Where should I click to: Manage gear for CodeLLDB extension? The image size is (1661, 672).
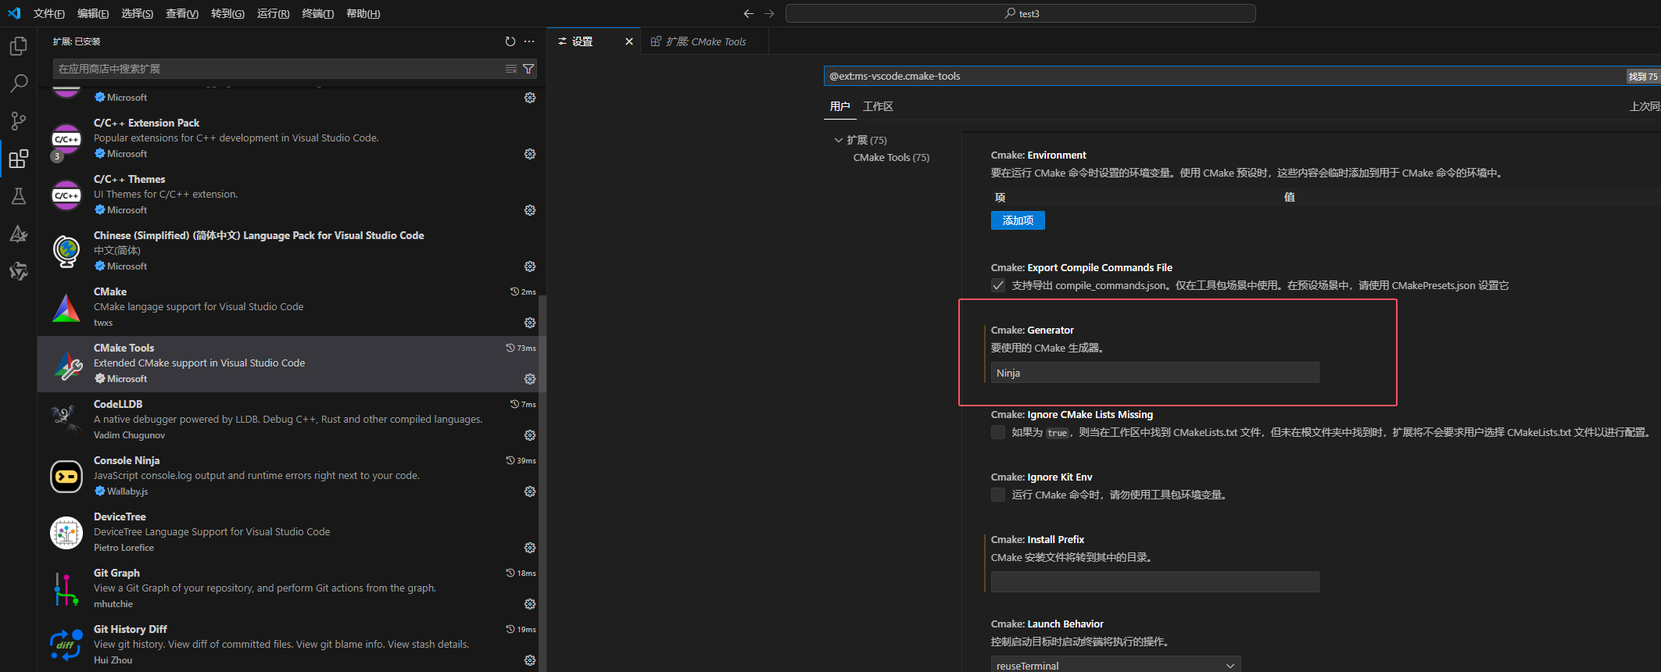(x=530, y=435)
